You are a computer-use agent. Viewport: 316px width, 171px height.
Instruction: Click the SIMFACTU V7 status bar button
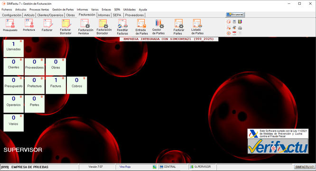point(305,167)
